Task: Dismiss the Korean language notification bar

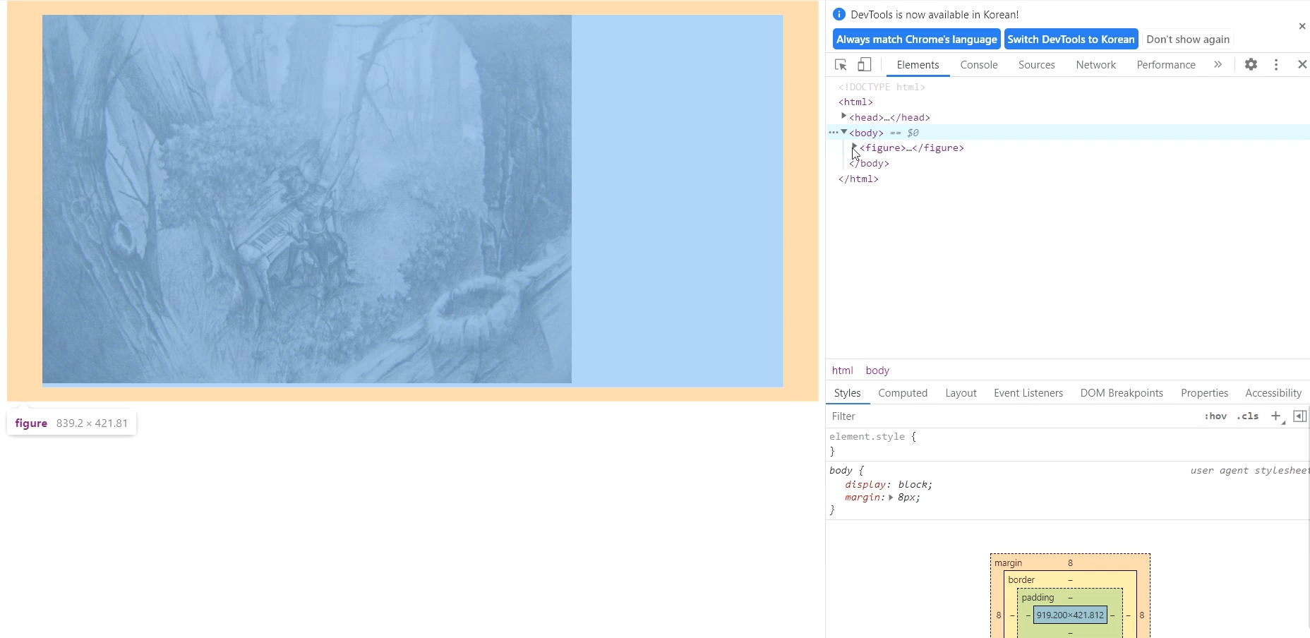Action: point(1302,26)
